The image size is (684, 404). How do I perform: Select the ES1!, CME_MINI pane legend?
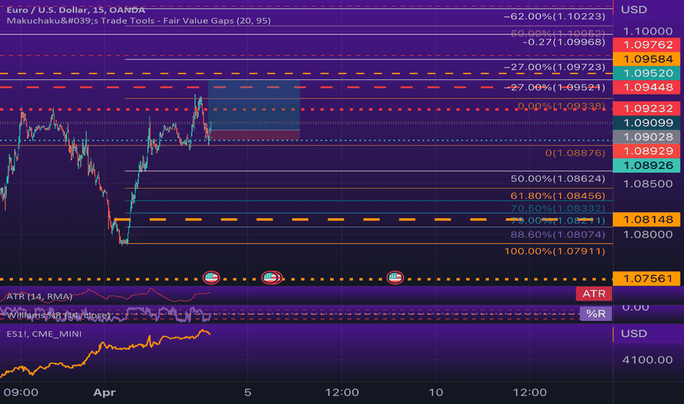point(44,334)
